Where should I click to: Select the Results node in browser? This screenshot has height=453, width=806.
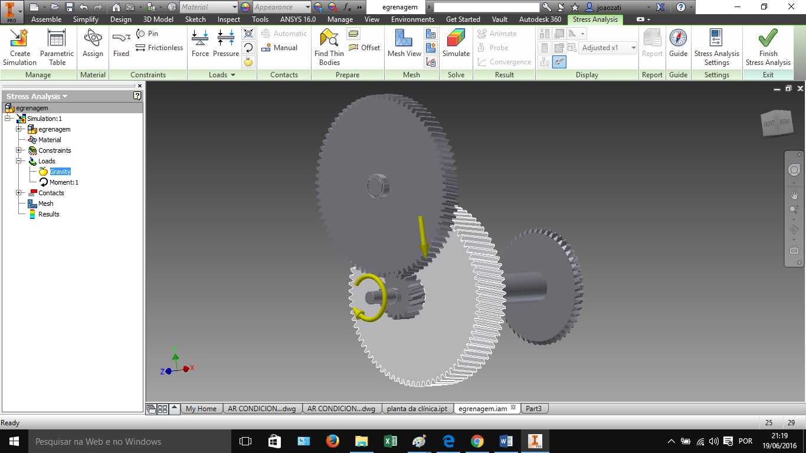[x=48, y=214]
